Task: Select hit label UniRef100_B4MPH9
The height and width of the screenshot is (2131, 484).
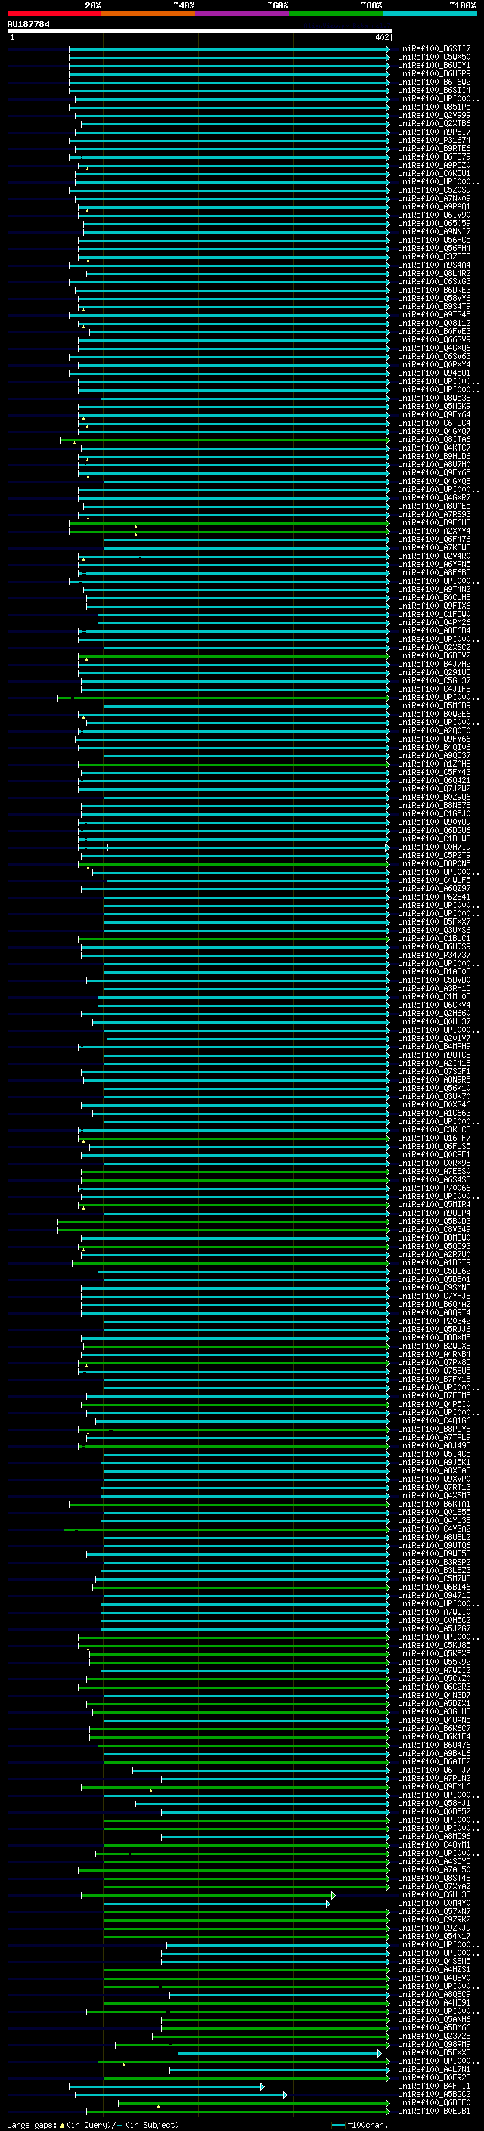Action: click(433, 1046)
